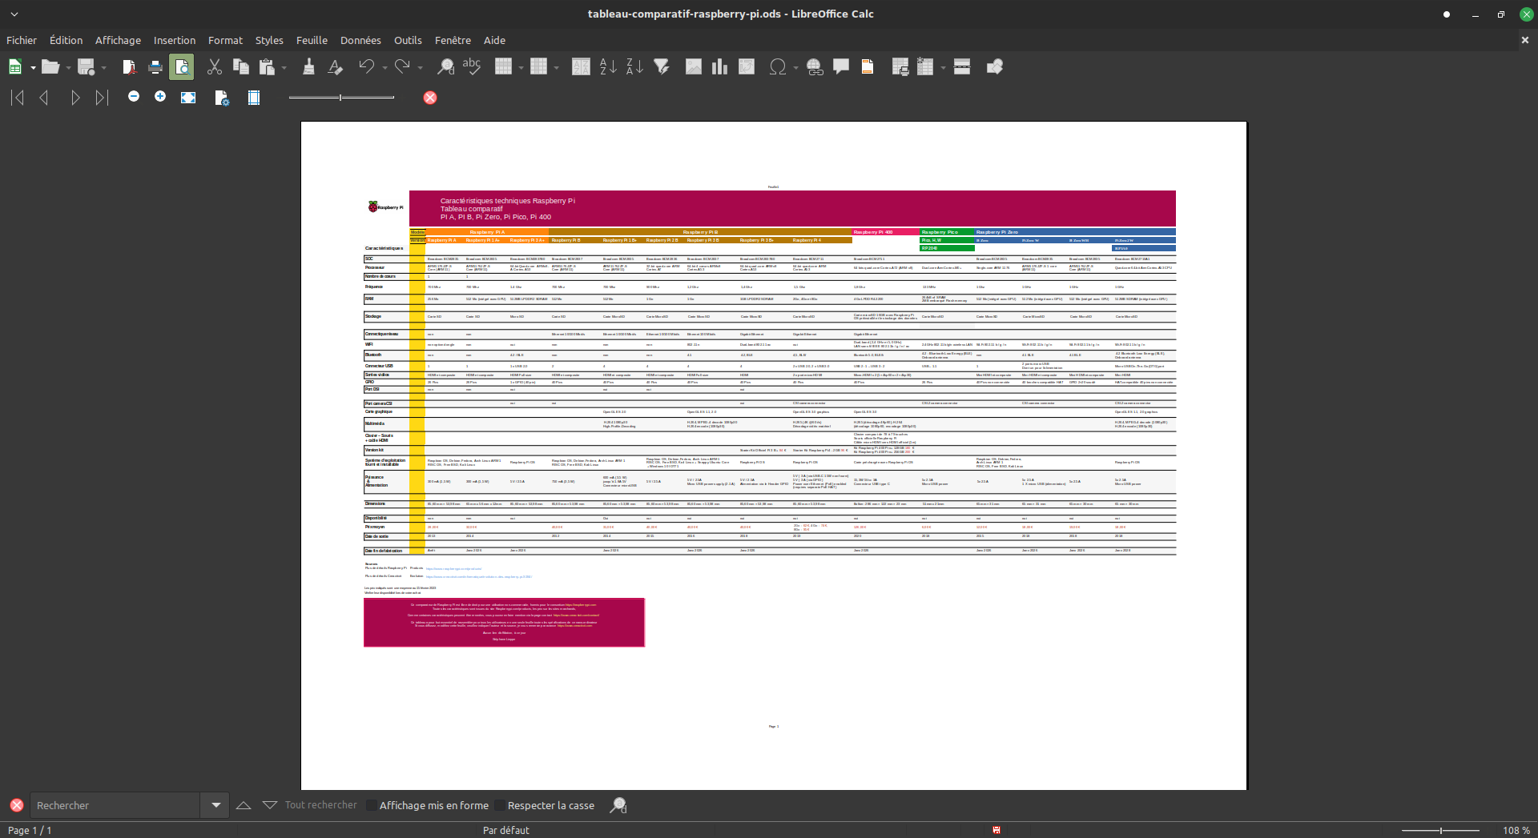Toggle the Print Preview button
1538x838 pixels.
point(182,67)
